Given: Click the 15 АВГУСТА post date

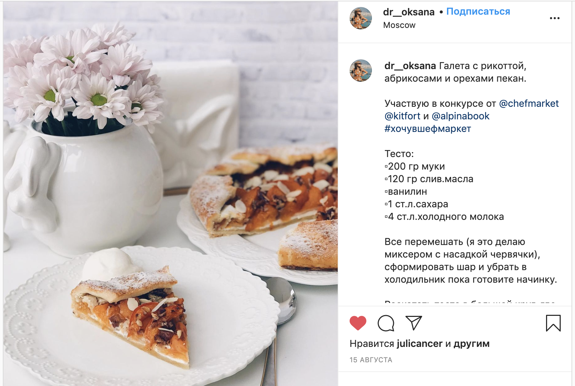Looking at the screenshot, I should tap(371, 360).
